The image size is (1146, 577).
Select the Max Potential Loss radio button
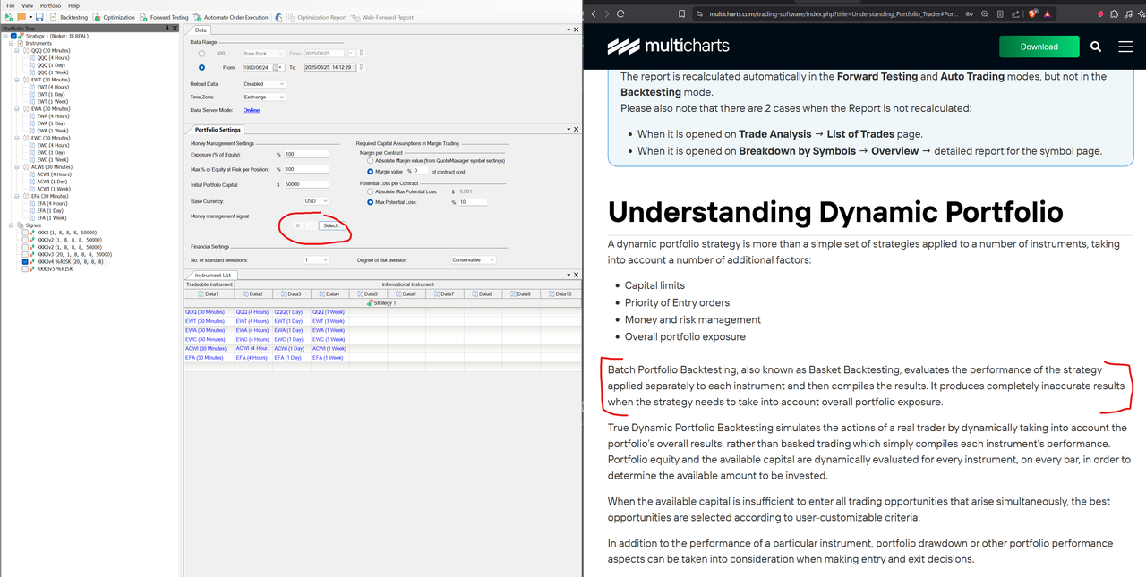371,202
